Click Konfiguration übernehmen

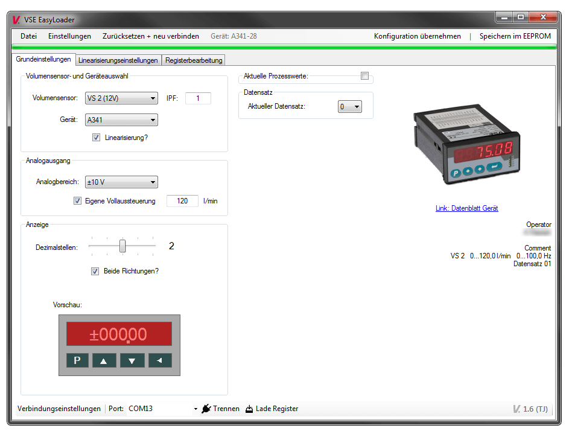pos(418,36)
